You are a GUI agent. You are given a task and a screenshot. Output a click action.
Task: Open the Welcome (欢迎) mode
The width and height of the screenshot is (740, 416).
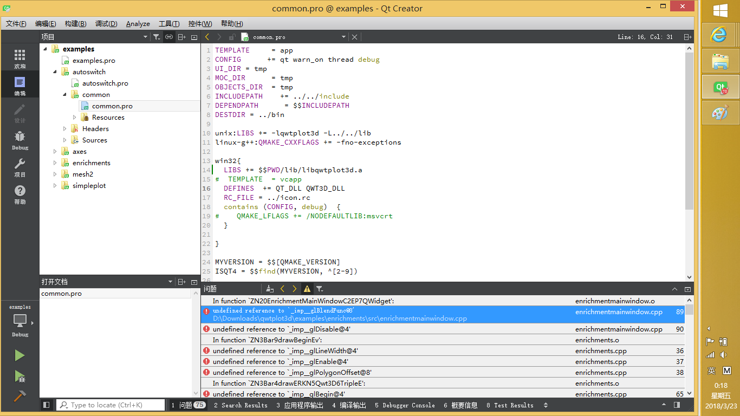point(20,58)
